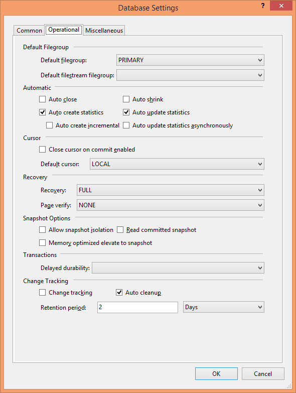Enable Auto create incremental option
This screenshot has width=296, height=393.
click(x=49, y=125)
